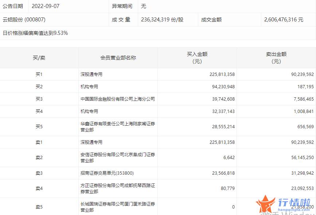316x215 pixels.
Task: Select sell amount 1,008,841
Action: point(304,111)
